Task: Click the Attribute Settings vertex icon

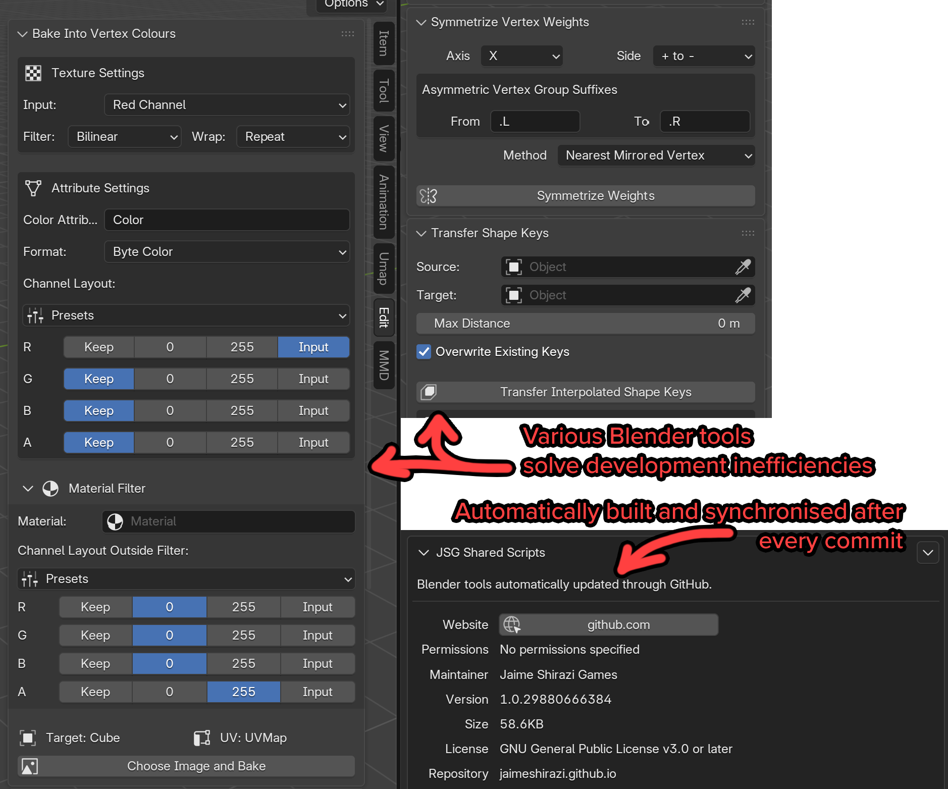Action: (33, 188)
